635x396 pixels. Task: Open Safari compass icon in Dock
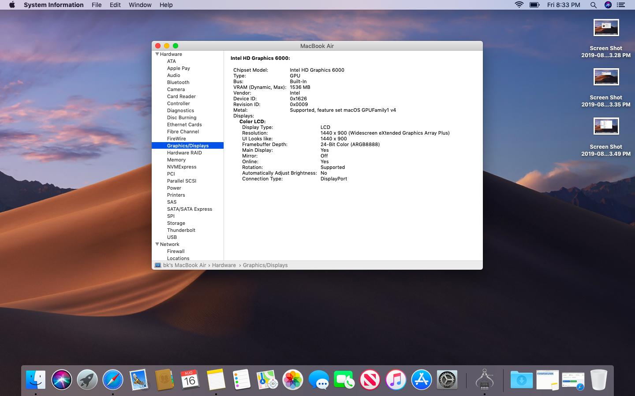click(x=113, y=379)
